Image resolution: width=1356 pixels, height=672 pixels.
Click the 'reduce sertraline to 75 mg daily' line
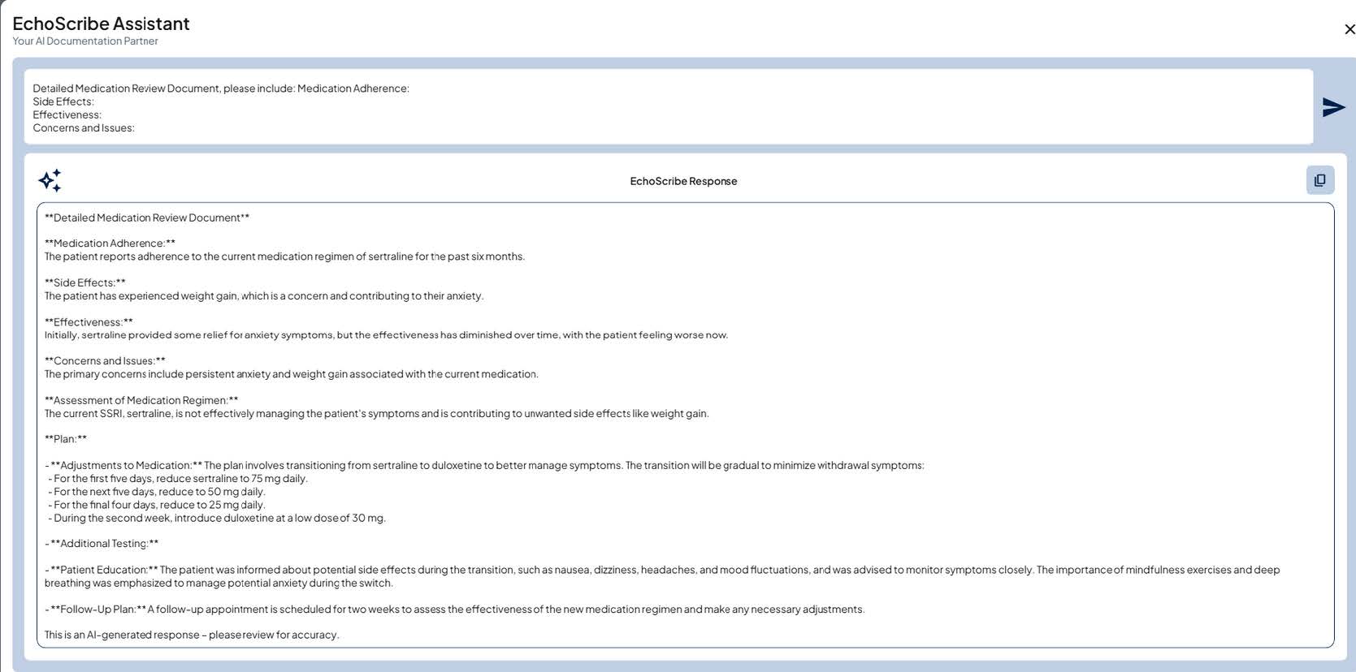point(179,479)
